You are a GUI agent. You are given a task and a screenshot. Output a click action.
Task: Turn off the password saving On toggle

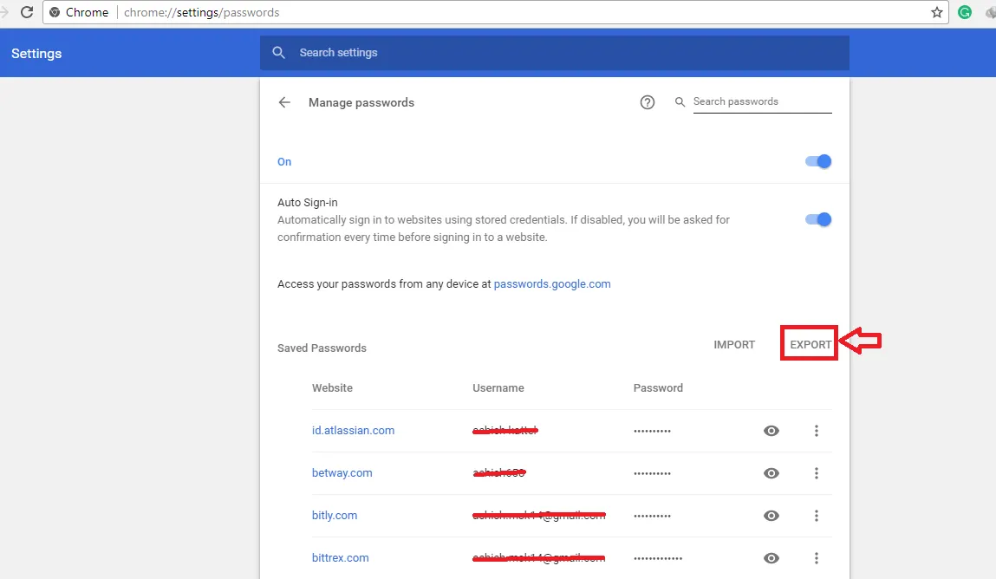(818, 161)
